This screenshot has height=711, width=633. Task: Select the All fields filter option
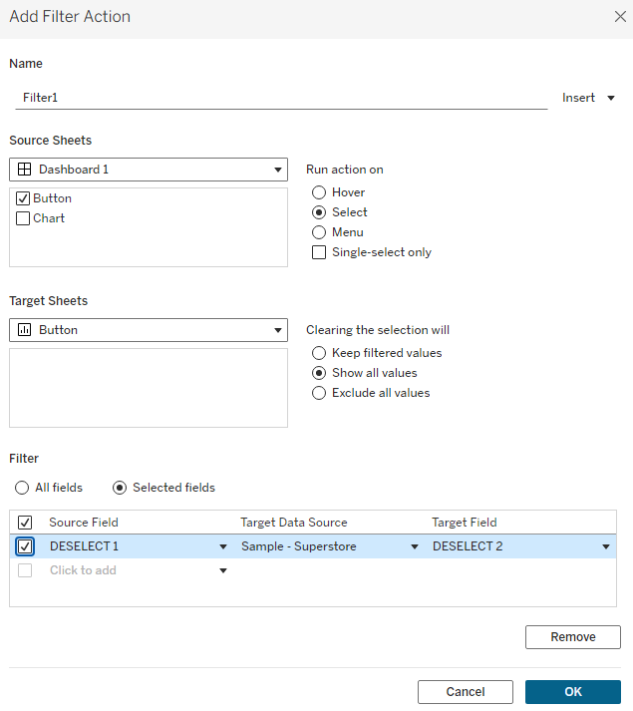(22, 488)
